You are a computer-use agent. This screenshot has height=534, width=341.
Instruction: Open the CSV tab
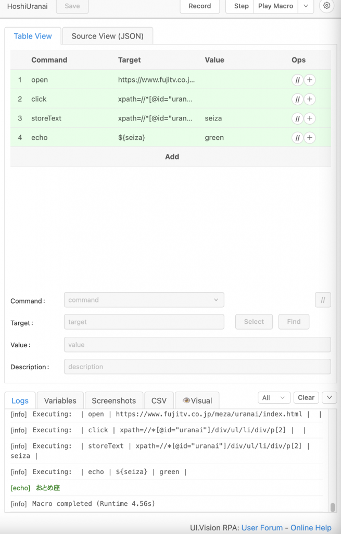159,400
